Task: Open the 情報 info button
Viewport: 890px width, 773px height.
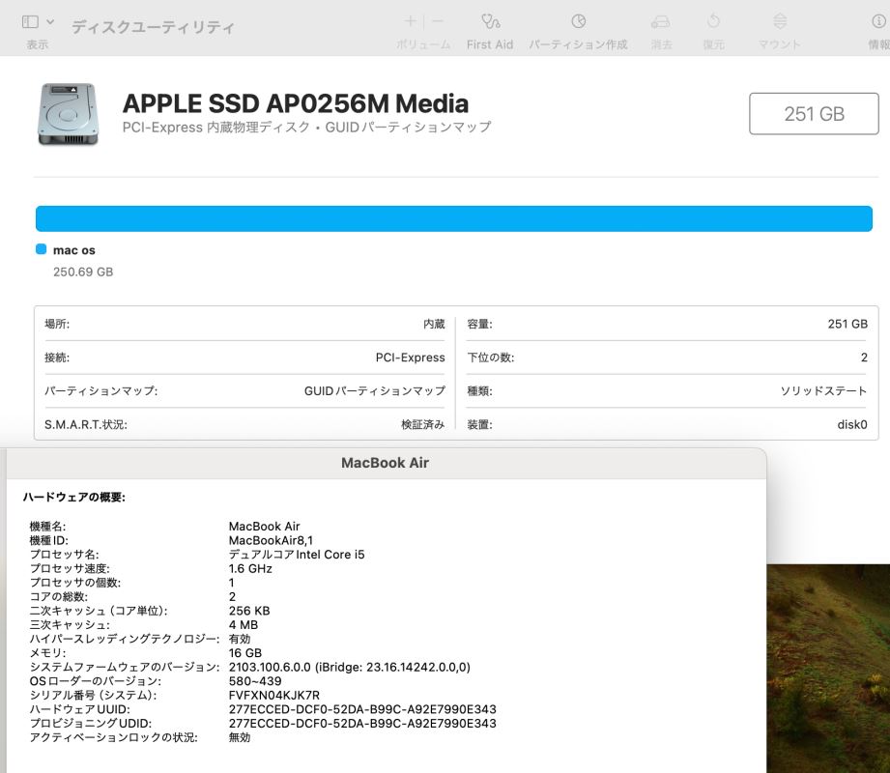Action: [x=878, y=21]
